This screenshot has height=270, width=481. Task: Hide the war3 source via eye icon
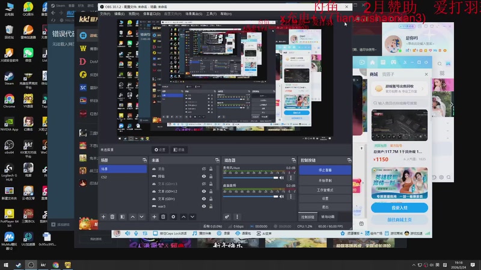coord(204,206)
